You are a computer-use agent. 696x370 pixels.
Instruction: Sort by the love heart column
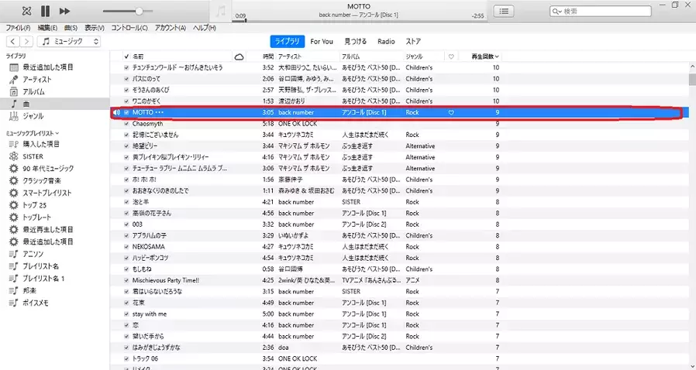[x=451, y=57]
